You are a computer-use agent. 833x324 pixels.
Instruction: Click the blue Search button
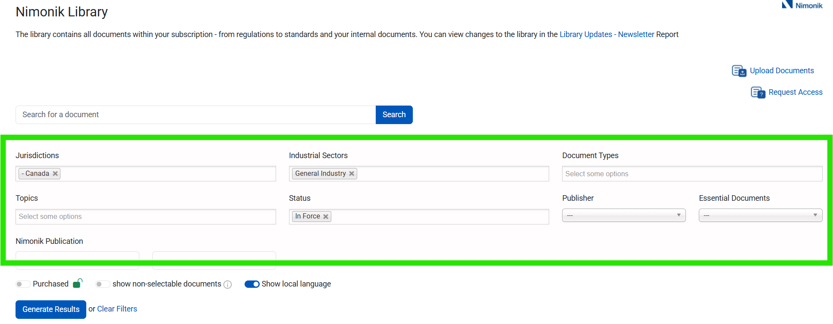394,115
